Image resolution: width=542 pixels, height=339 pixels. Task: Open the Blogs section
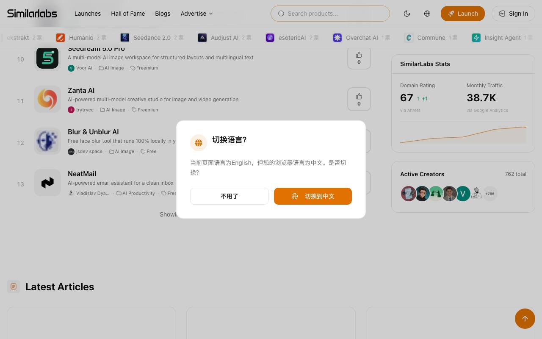pyautogui.click(x=163, y=14)
